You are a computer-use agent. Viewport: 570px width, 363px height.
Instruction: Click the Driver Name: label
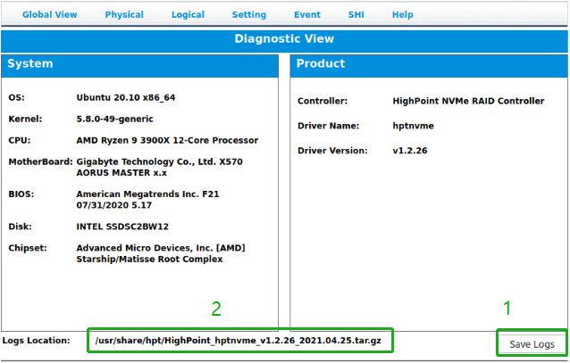(x=328, y=126)
